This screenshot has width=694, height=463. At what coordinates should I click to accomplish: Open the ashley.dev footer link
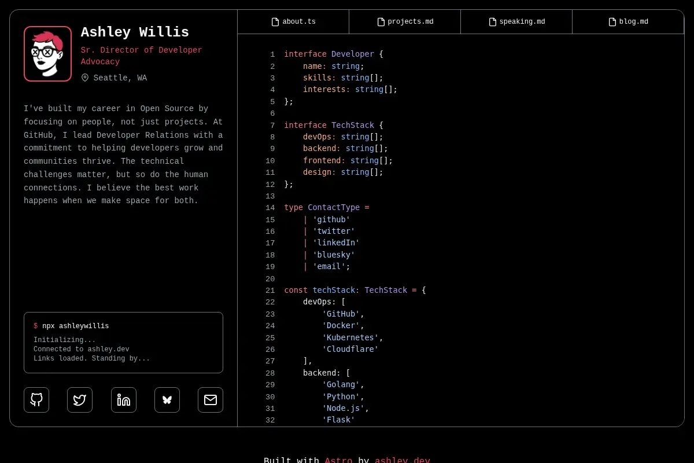403,461
